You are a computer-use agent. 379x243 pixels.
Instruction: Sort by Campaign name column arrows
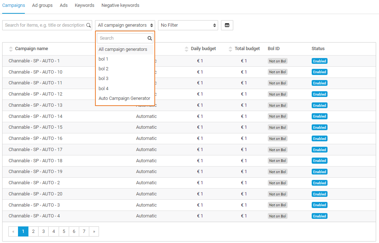point(11,49)
